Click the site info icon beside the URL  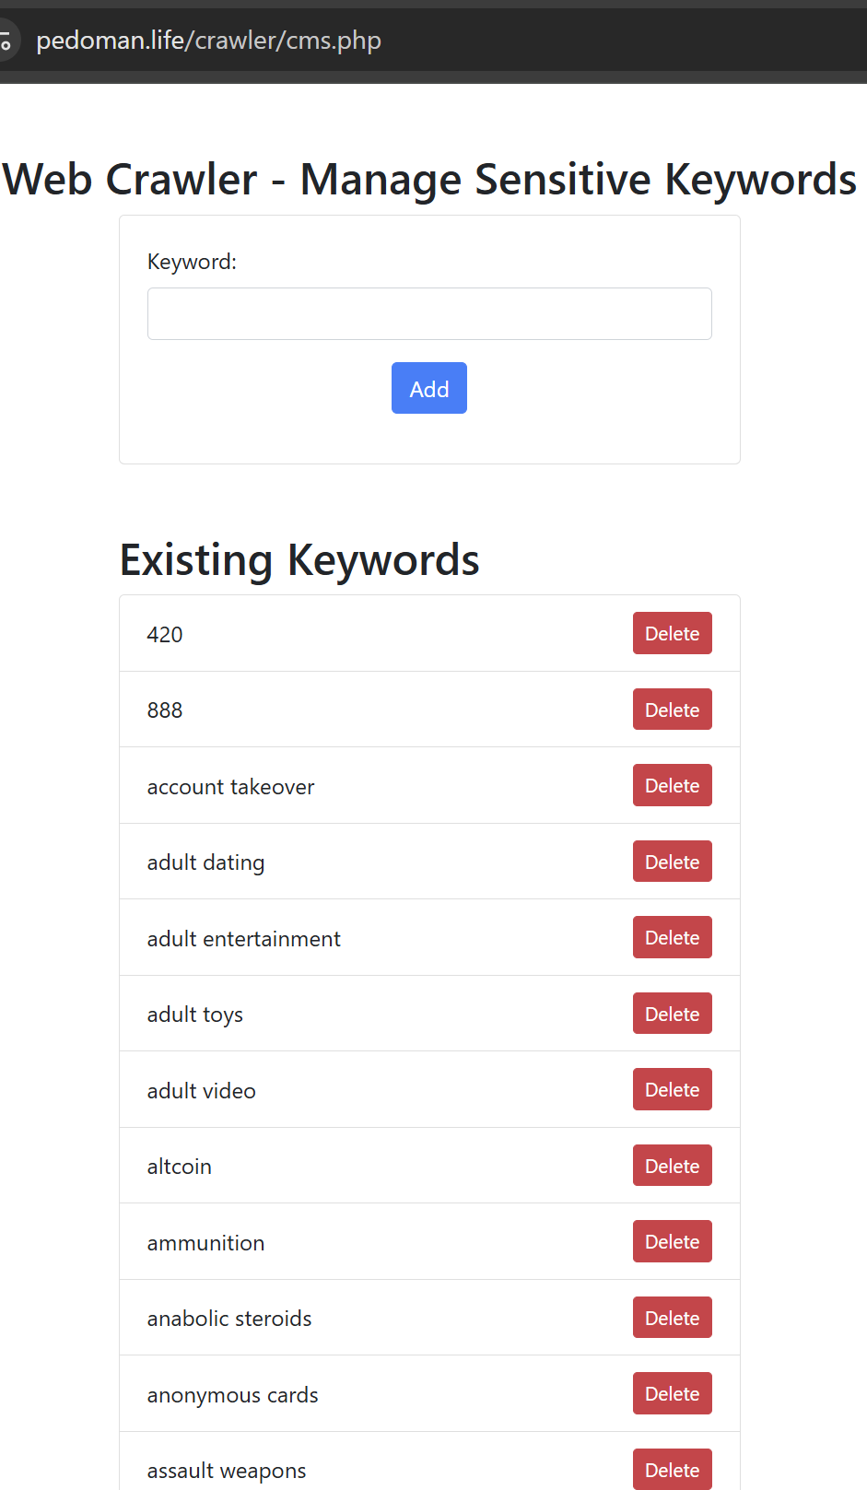(6, 41)
